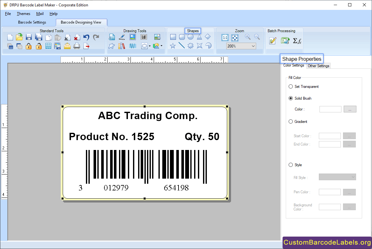Save the current label
This screenshot has height=249, width=372.
click(x=29, y=37)
